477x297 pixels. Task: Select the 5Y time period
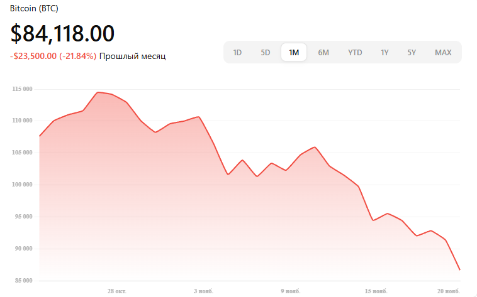pyautogui.click(x=412, y=53)
